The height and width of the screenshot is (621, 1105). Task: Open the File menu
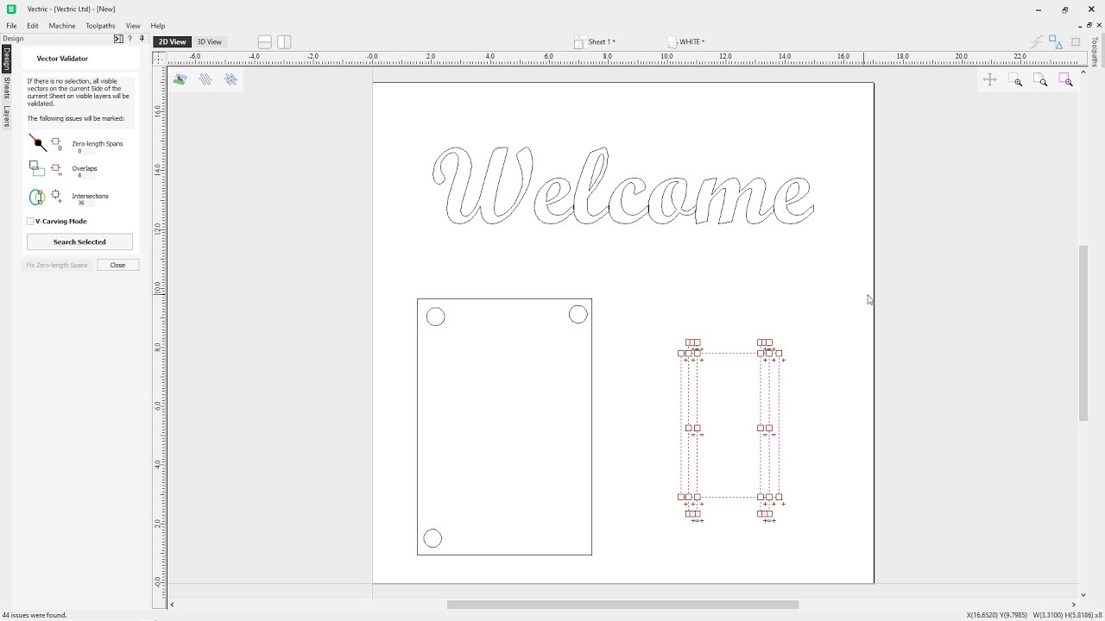[x=11, y=26]
